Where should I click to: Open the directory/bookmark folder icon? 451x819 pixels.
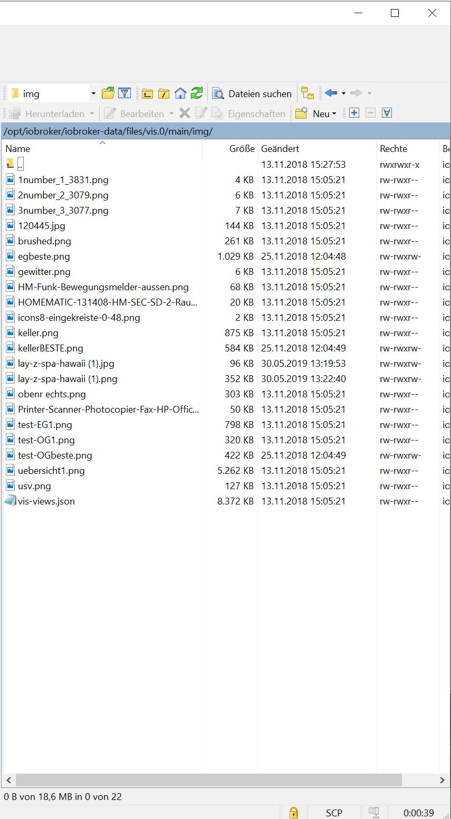[x=108, y=93]
